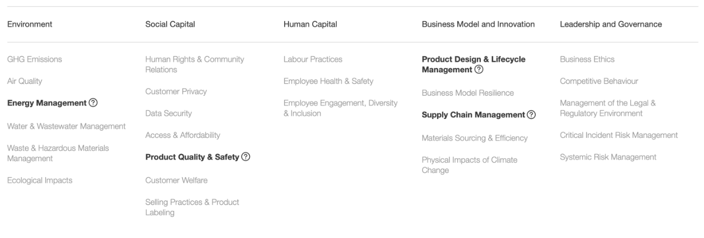Open the GHG Emissions topic
Image resolution: width=704 pixels, height=238 pixels.
[34, 59]
